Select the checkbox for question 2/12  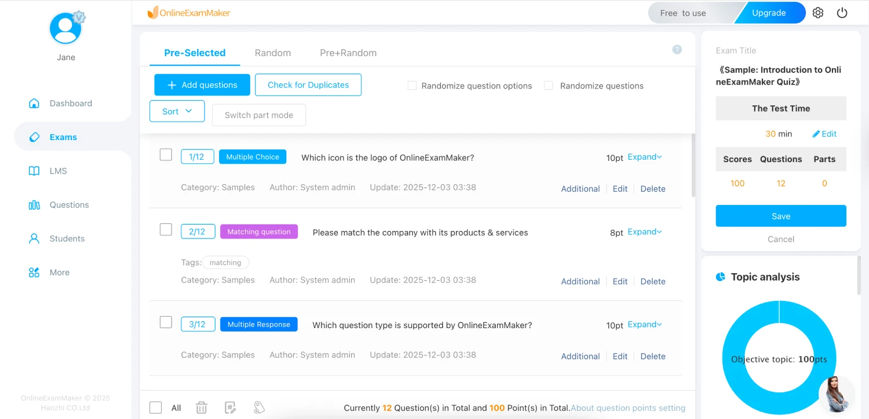tap(166, 230)
